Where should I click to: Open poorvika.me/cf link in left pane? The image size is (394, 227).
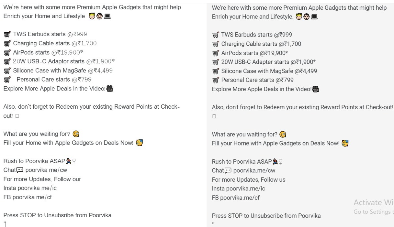pos(32,197)
